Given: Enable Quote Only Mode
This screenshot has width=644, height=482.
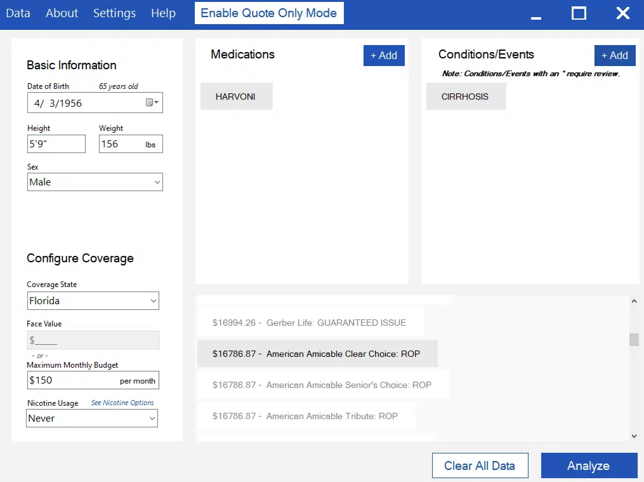Looking at the screenshot, I should coord(269,13).
